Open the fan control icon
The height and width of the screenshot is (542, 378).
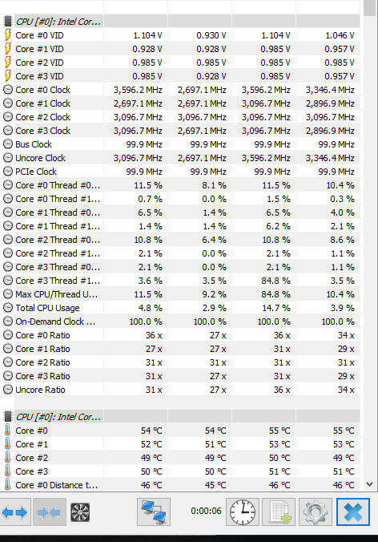[80, 512]
